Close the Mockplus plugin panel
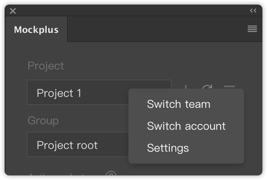267x180 pixels. tap(13, 11)
